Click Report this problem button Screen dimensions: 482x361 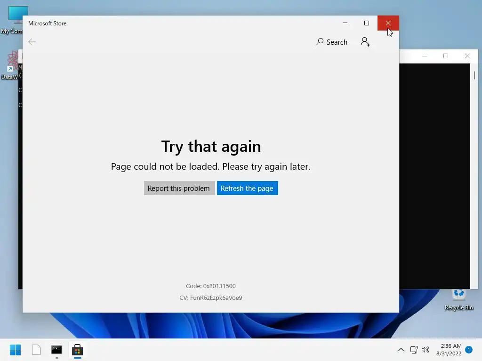point(179,188)
